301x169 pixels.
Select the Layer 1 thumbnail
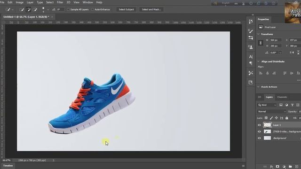[267, 125]
